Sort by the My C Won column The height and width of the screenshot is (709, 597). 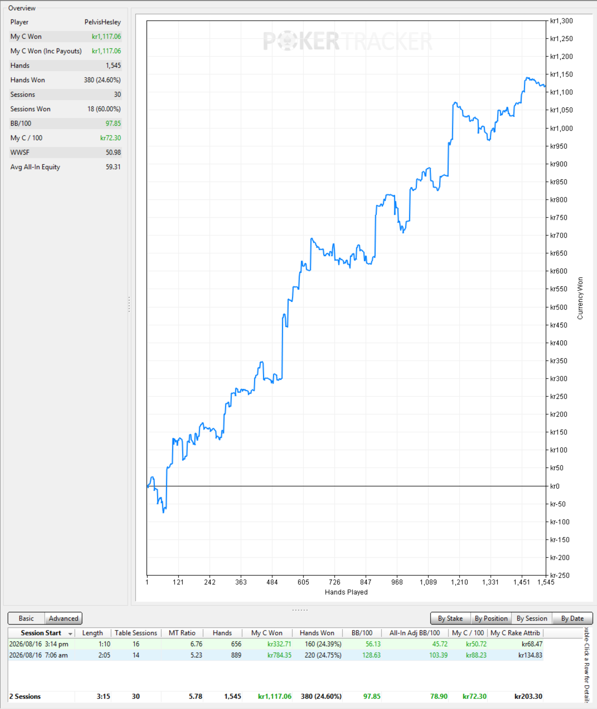(267, 633)
